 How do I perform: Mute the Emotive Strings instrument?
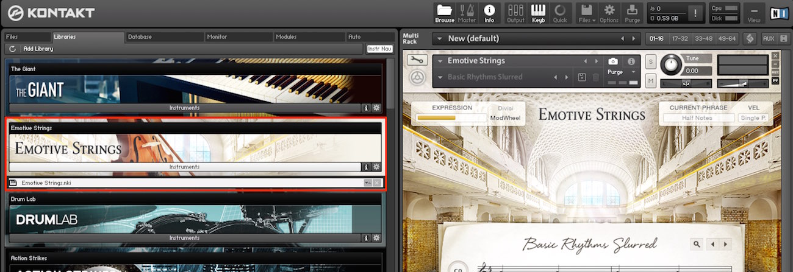pyautogui.click(x=650, y=80)
